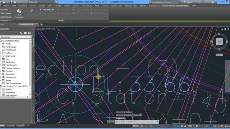The image size is (230, 129).
Task: Add a new drawing tab with plus
Action: coord(42,25)
